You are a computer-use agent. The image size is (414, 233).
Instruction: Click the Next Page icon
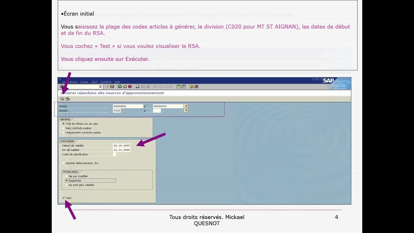tap(166, 86)
